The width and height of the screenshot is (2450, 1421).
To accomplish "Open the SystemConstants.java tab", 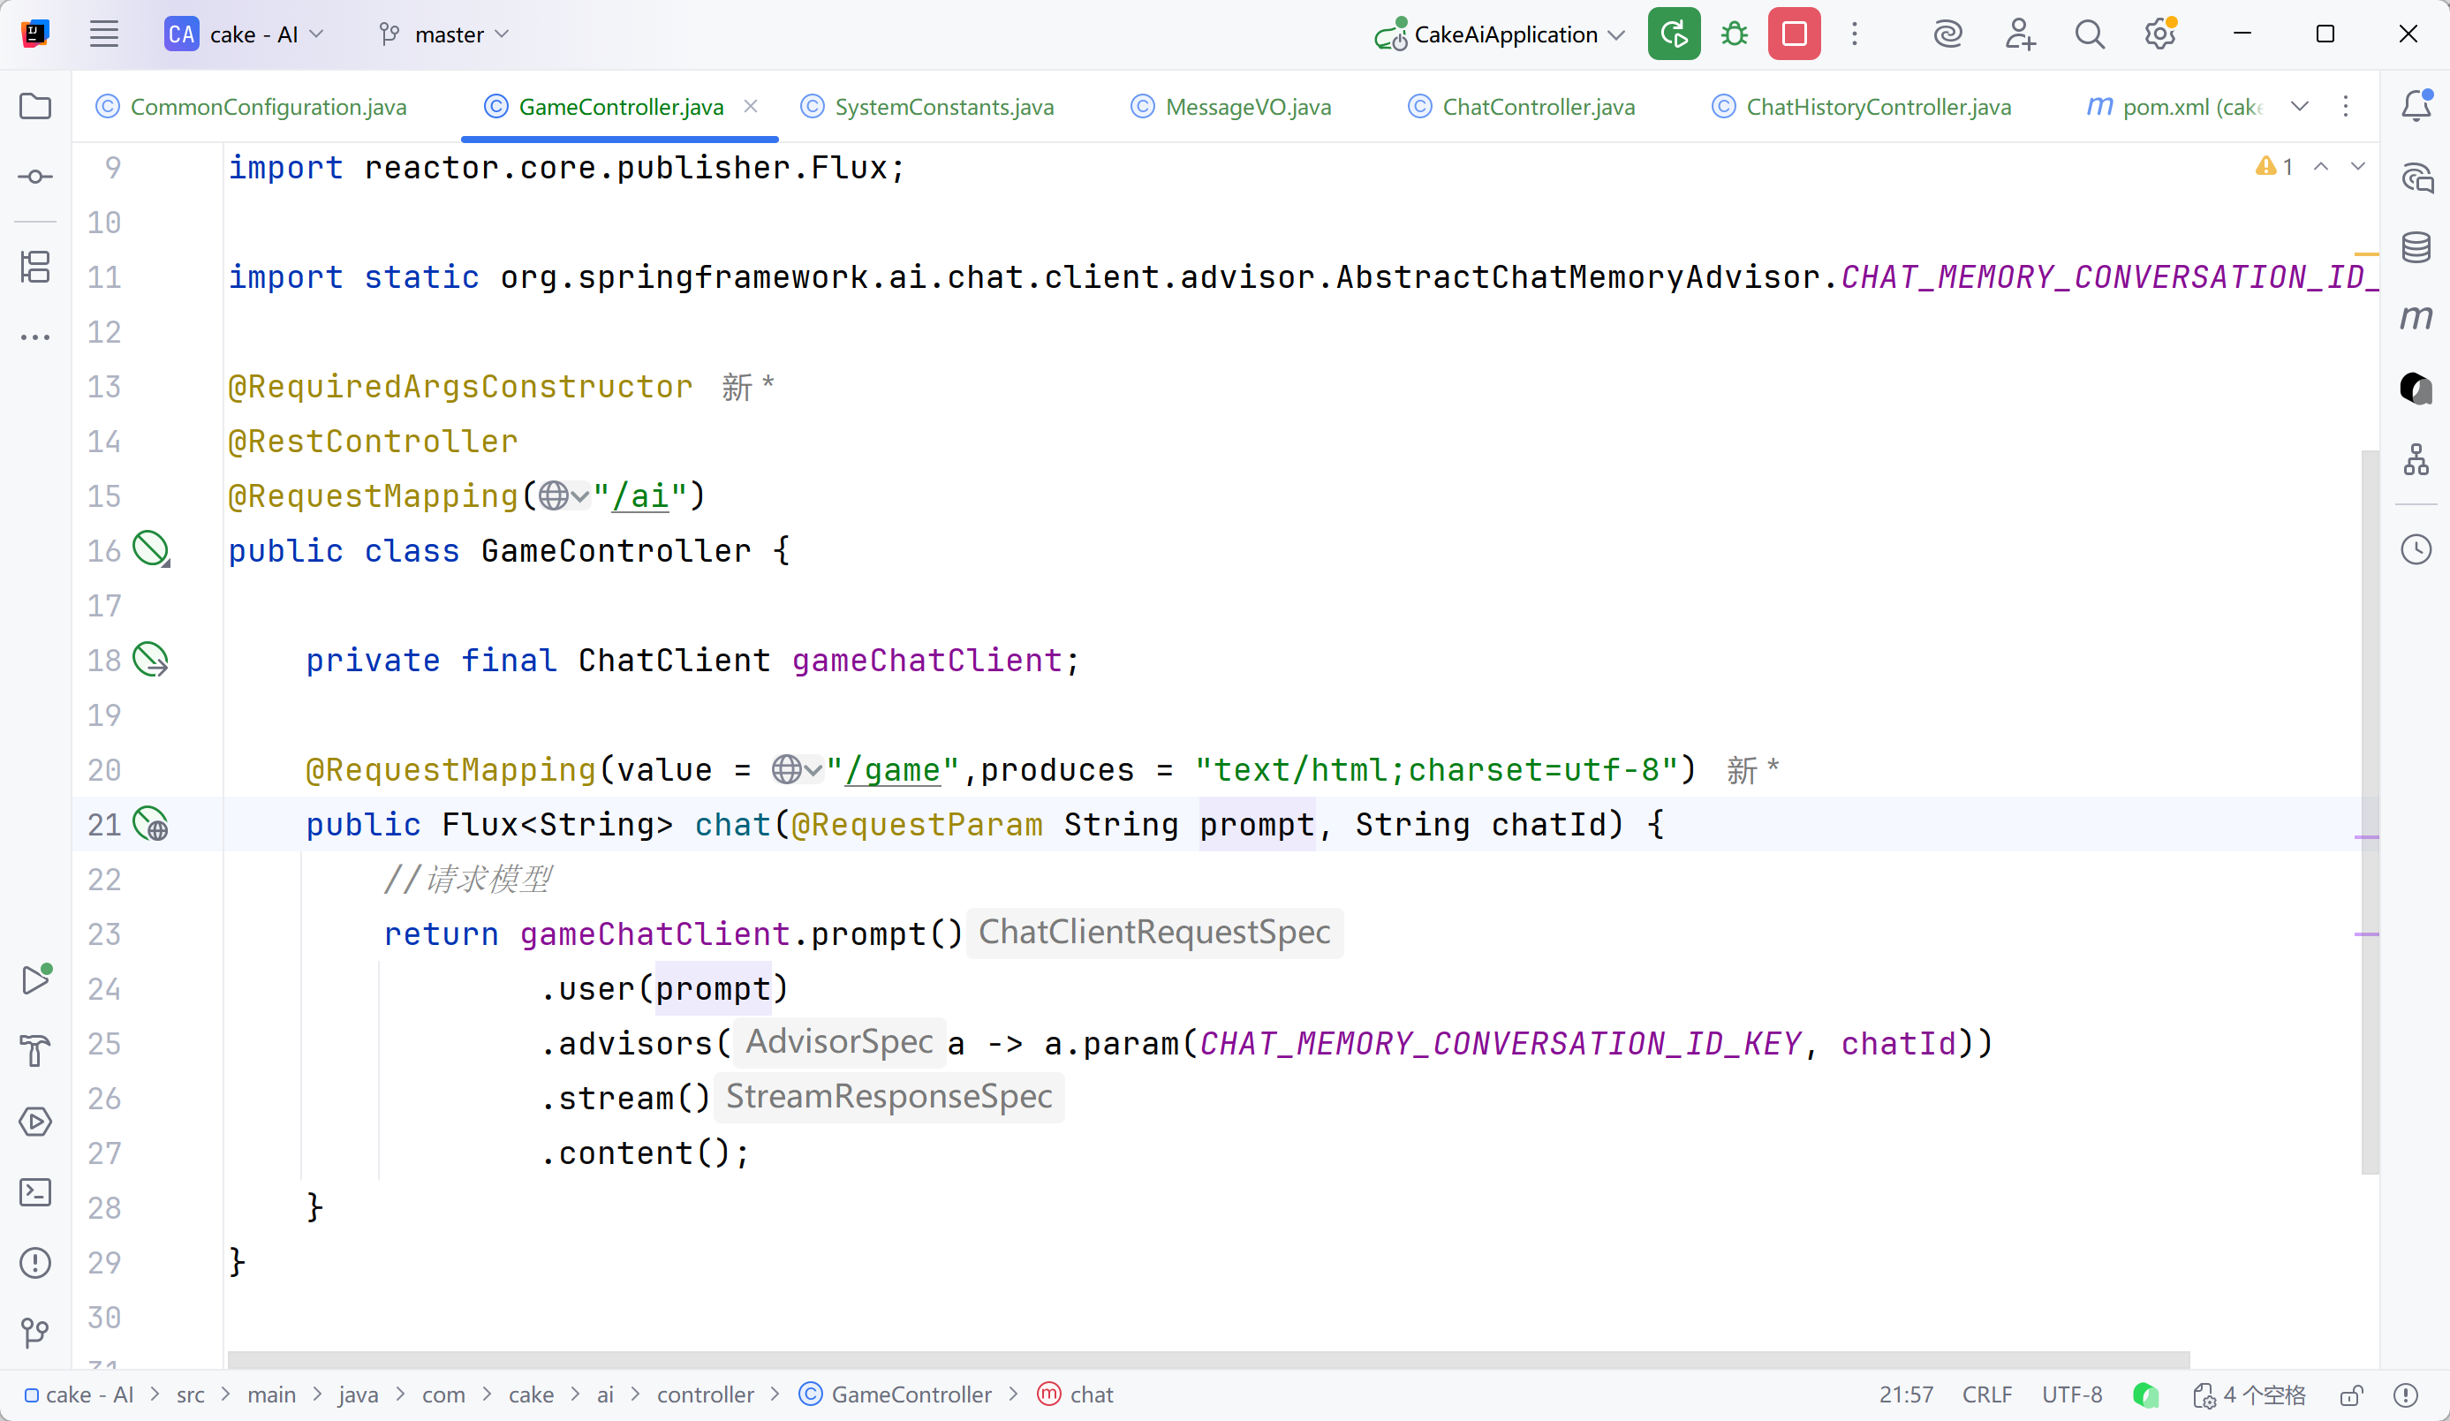I will pyautogui.click(x=943, y=107).
